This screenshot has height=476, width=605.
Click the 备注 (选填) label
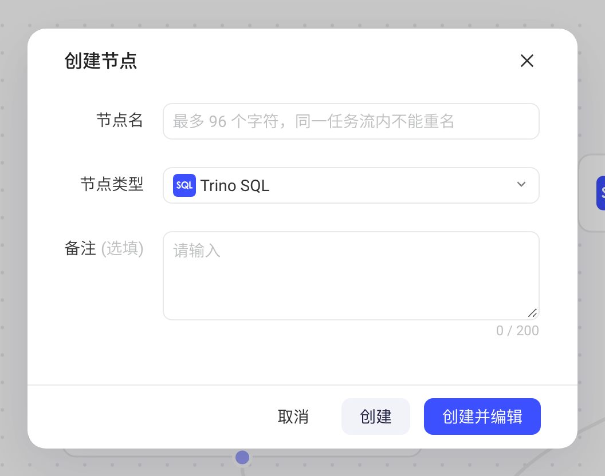click(104, 249)
